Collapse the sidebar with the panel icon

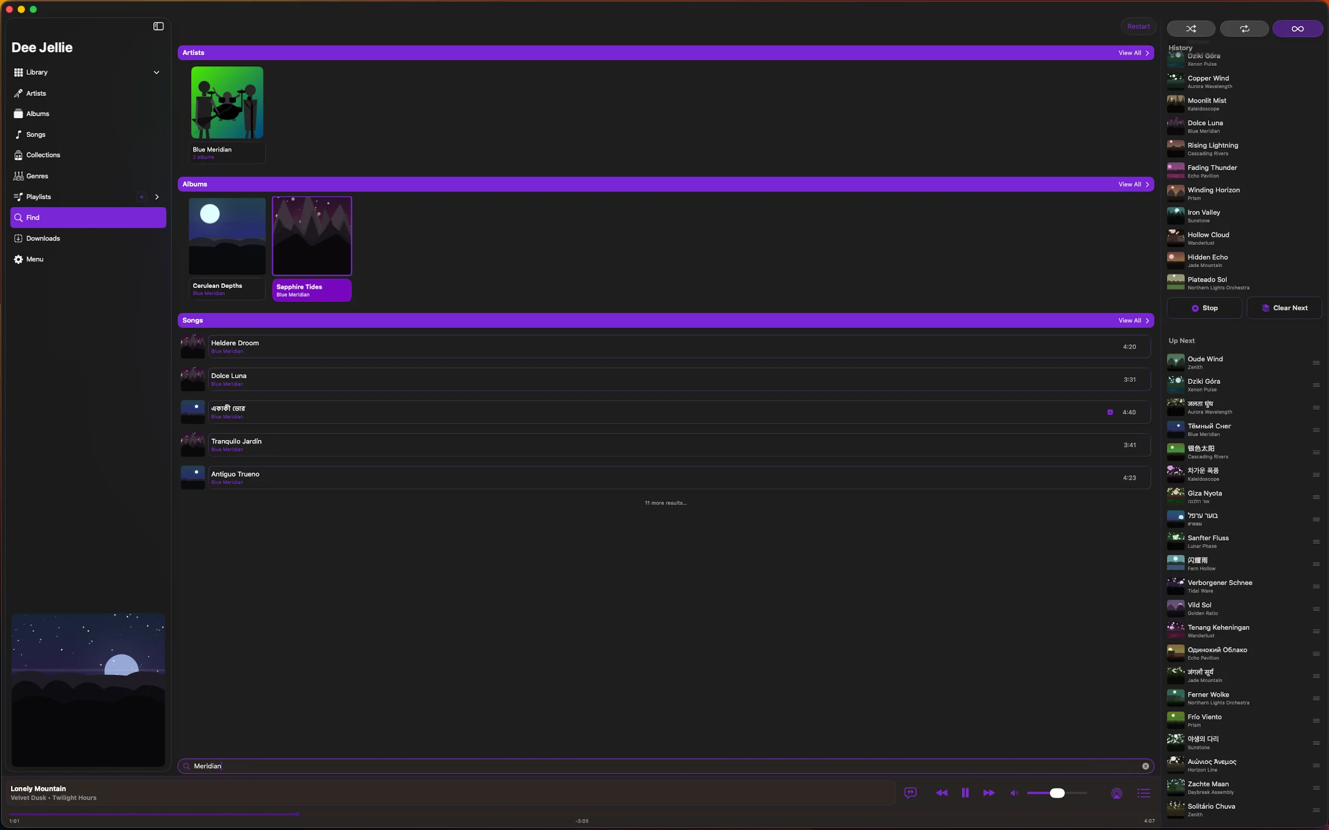[158, 26]
